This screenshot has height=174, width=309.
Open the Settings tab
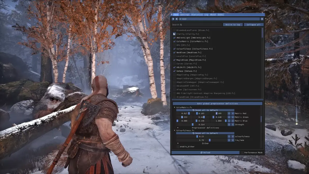(x=185, y=15)
